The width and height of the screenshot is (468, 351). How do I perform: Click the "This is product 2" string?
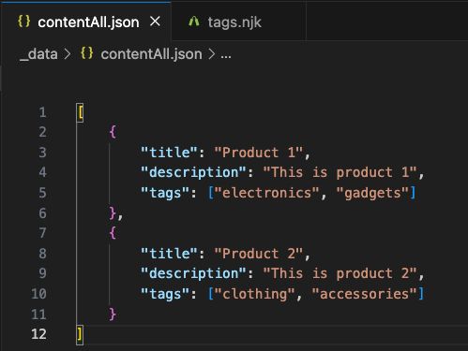(x=340, y=273)
